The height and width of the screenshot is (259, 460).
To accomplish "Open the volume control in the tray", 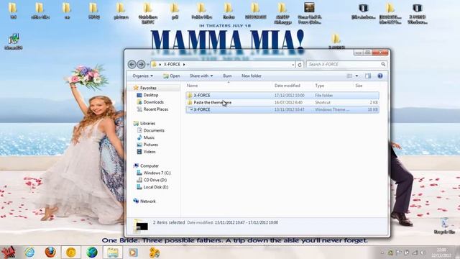I will click(x=422, y=253).
